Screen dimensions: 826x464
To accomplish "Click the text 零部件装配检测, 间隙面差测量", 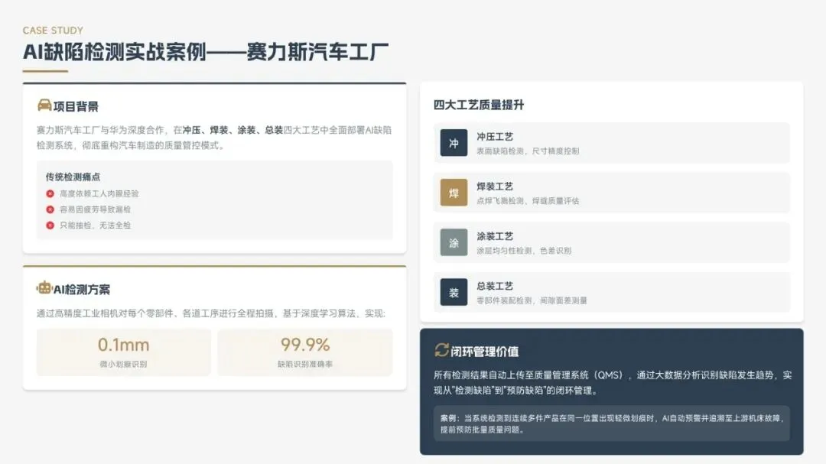I will tap(532, 300).
